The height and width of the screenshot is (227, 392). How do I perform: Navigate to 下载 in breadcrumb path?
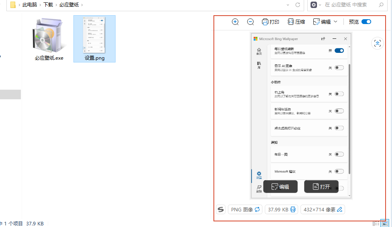pos(48,5)
